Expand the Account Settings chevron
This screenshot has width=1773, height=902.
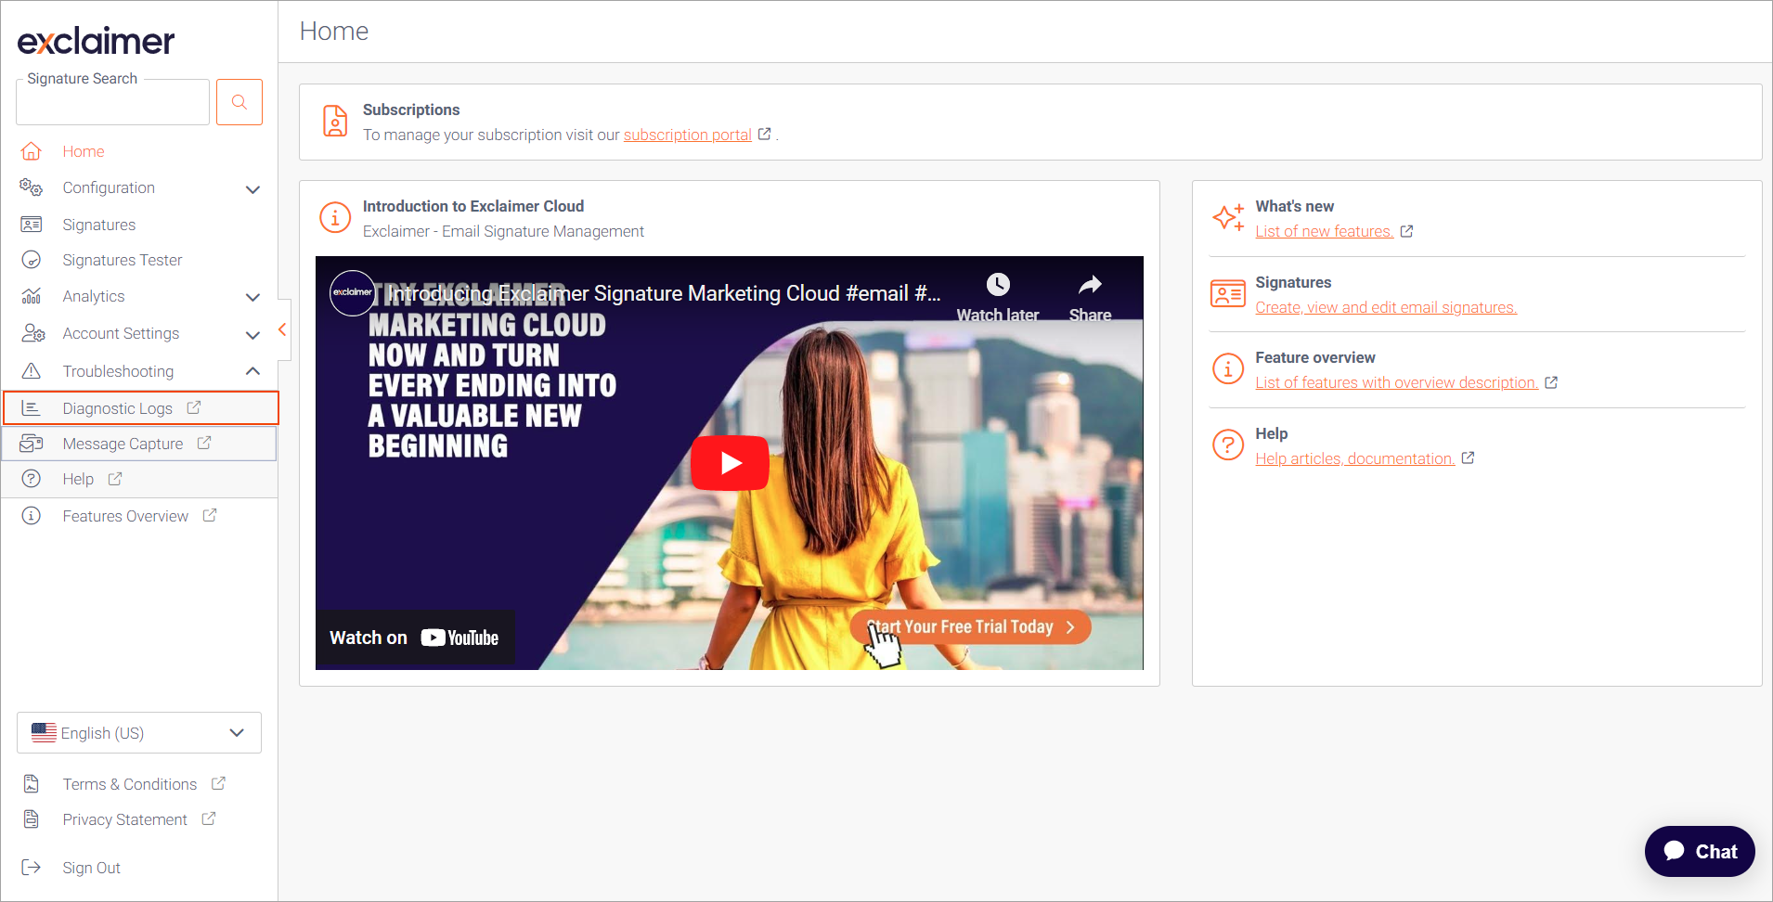coord(252,334)
